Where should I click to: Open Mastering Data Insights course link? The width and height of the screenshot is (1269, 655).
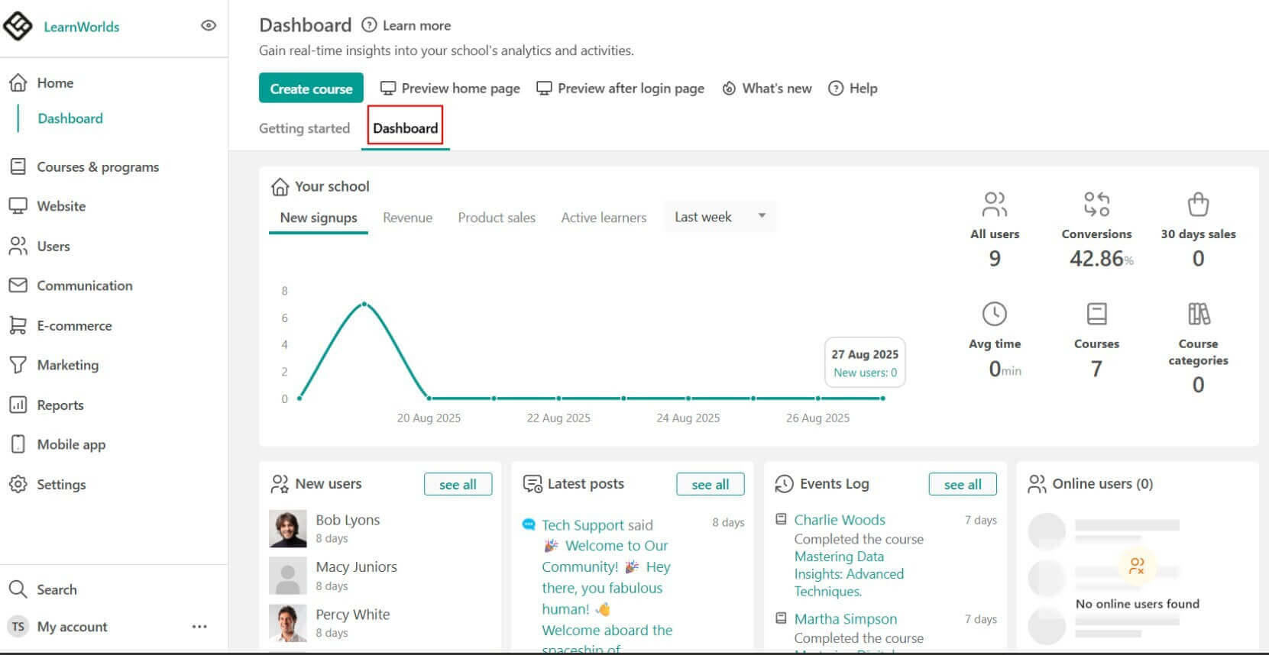849,574
